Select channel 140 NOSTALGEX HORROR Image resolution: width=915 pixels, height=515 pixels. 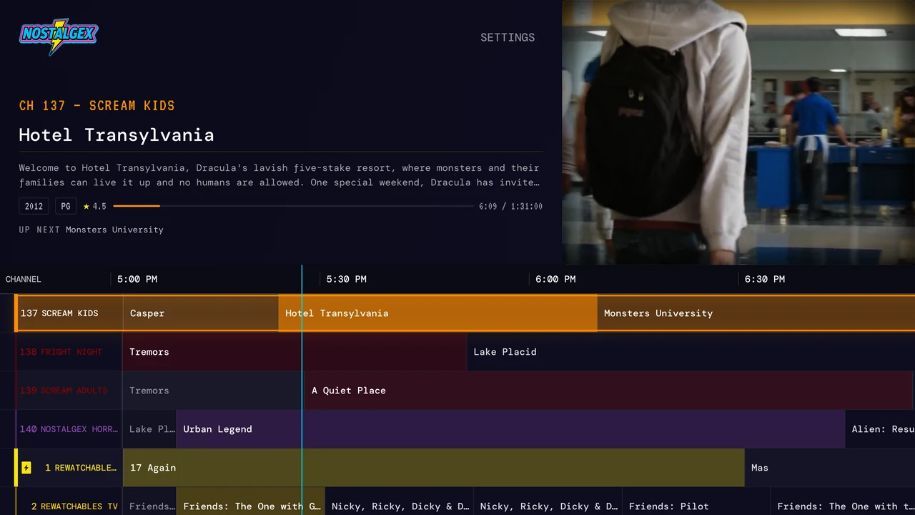[69, 429]
